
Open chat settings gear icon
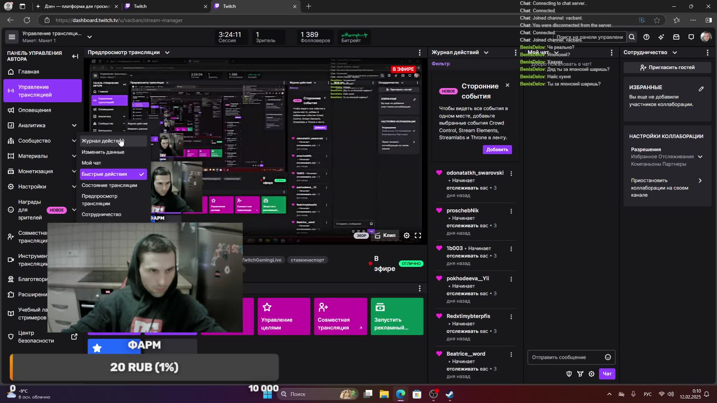pyautogui.click(x=592, y=374)
